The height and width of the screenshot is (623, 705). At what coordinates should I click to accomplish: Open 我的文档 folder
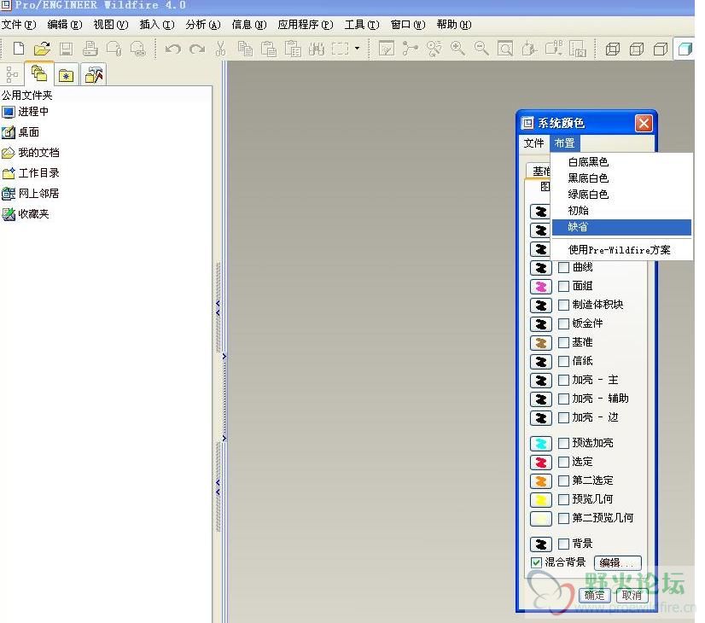pyautogui.click(x=31, y=153)
